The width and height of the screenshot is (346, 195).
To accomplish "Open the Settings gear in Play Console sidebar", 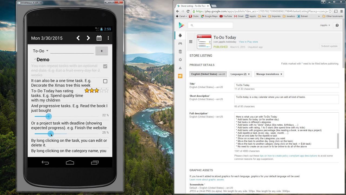I will pos(180,60).
